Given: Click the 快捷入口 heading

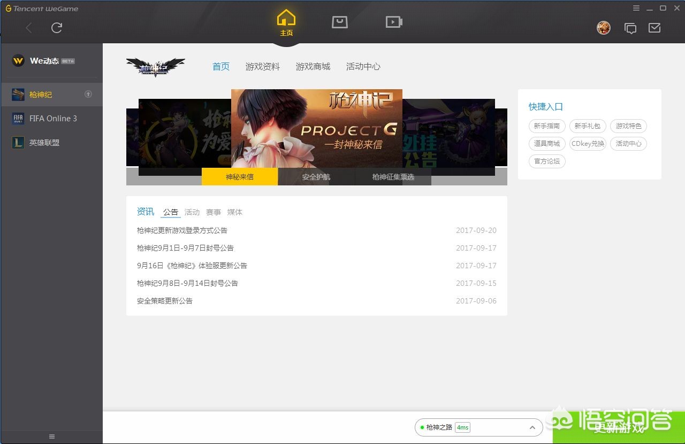Looking at the screenshot, I should click(x=546, y=107).
